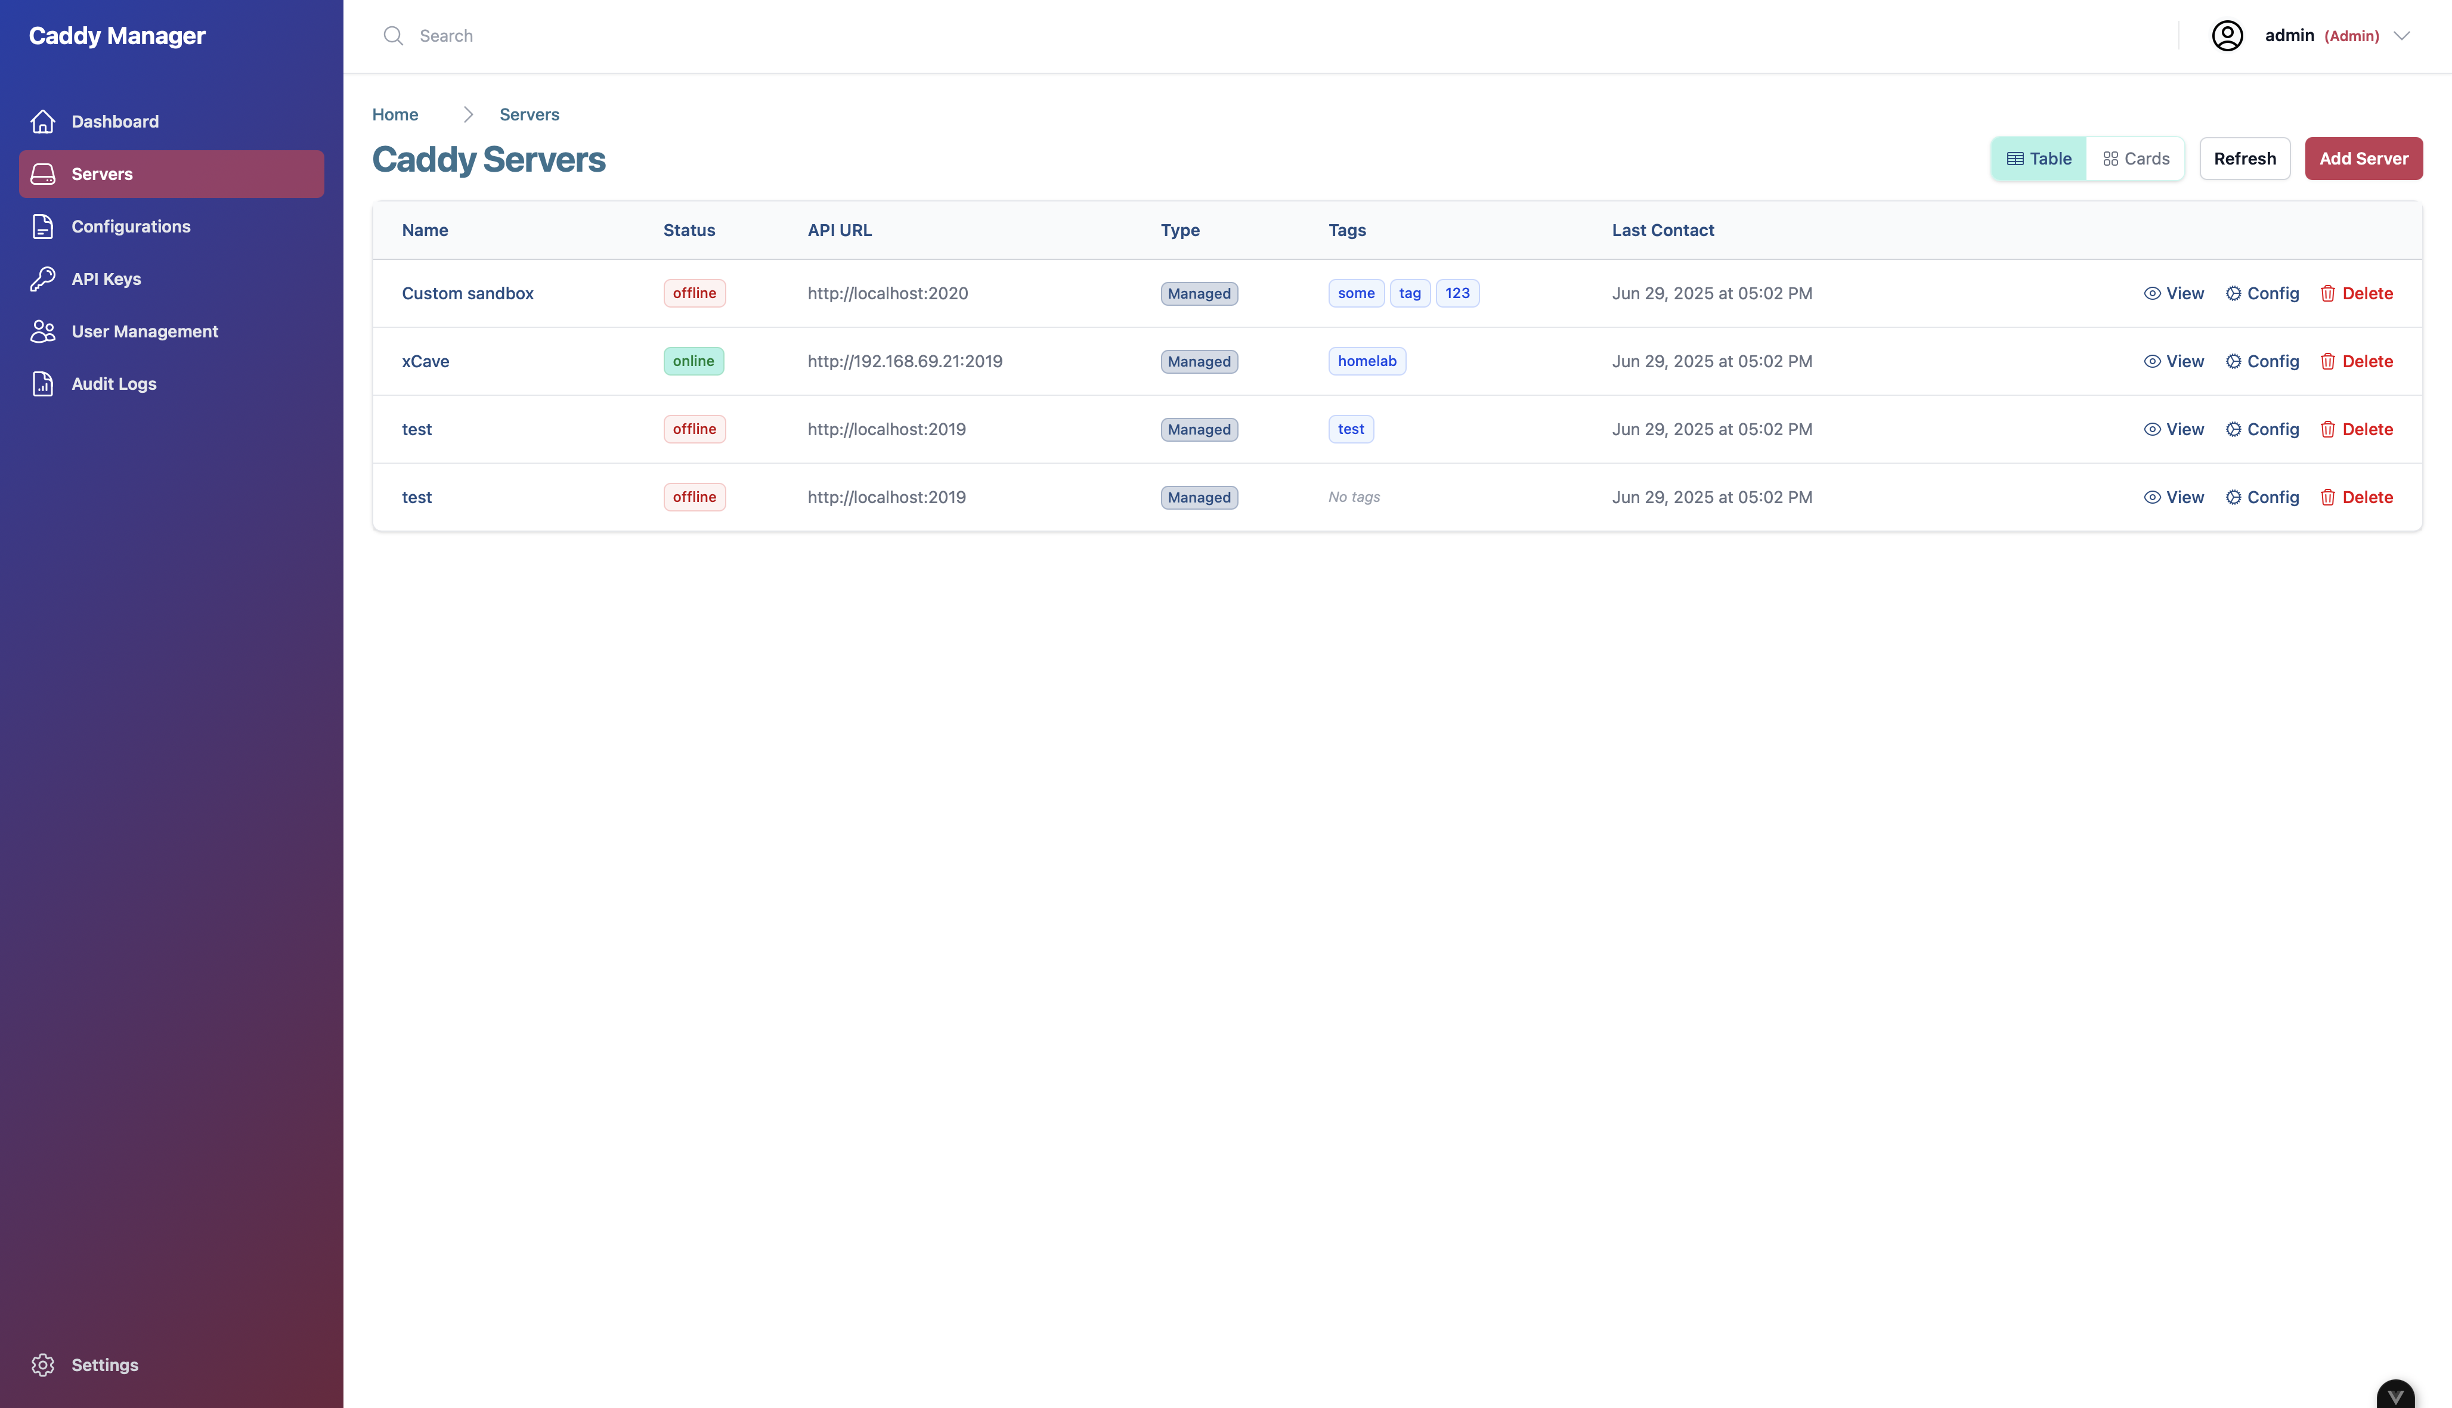Open User Management via the people icon
Viewport: 2452px width, 1408px height.
(42, 331)
